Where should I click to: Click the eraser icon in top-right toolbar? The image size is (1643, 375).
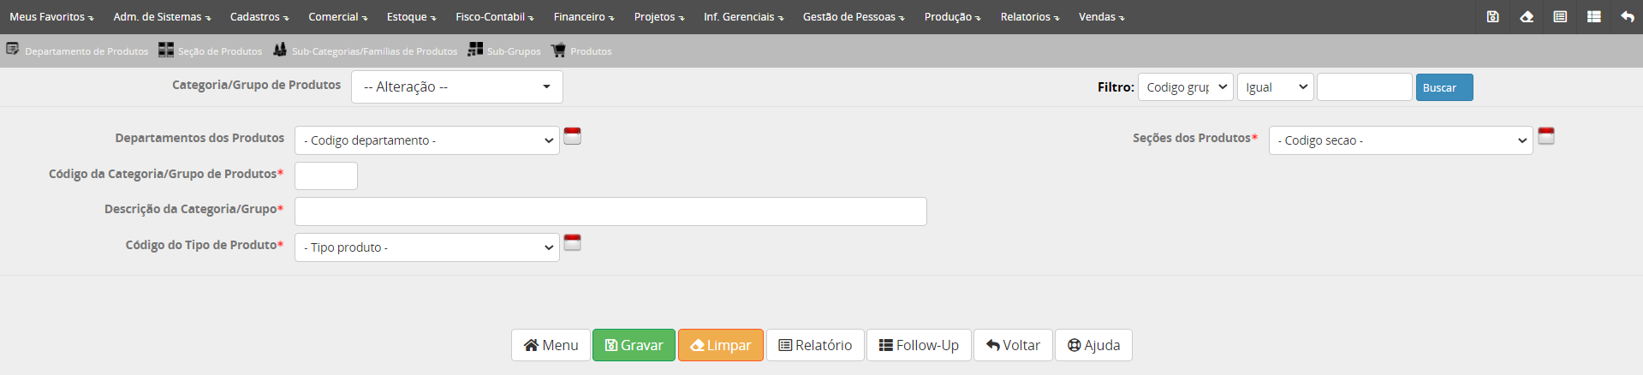pos(1527,16)
